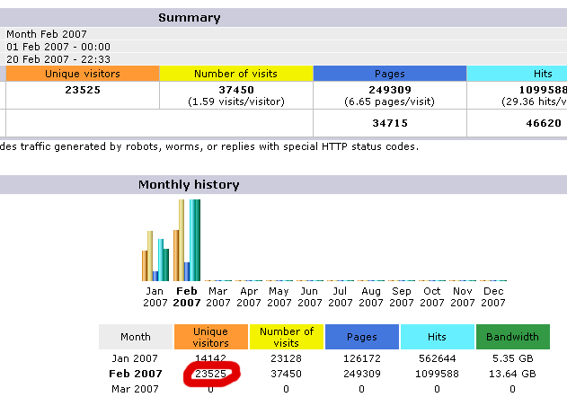This screenshot has width=567, height=397.
Task: Click the Month column header
Action: coord(136,337)
